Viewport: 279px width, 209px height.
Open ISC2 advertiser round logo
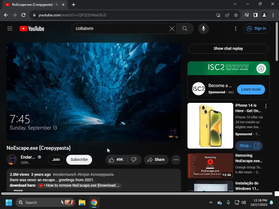(x=198, y=89)
